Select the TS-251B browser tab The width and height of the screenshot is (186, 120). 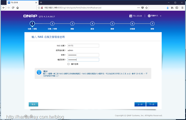pos(23,3)
